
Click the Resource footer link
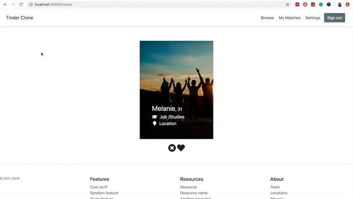[189, 187]
